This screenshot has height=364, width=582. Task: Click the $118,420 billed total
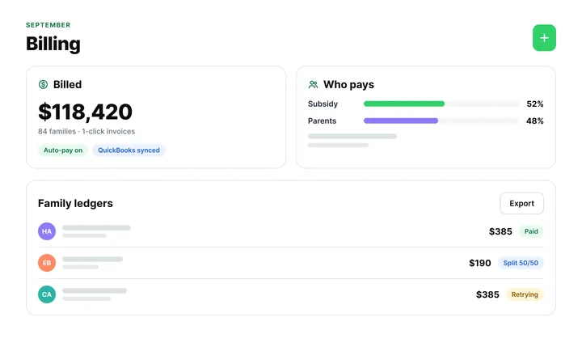point(86,112)
